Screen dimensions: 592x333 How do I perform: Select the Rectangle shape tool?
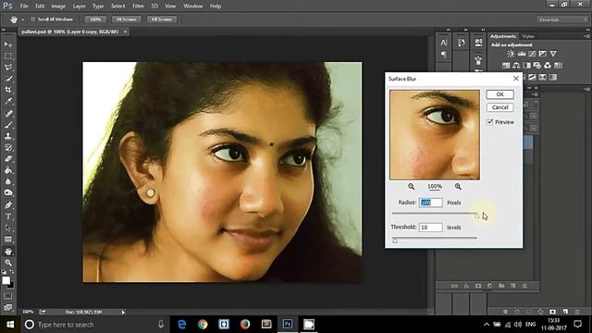pos(8,240)
